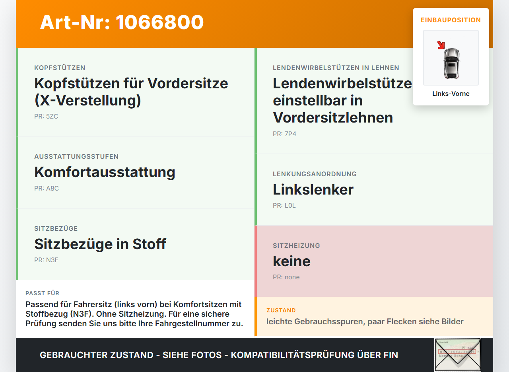
Task: Click the PASST FÜR label
Action: (42, 293)
